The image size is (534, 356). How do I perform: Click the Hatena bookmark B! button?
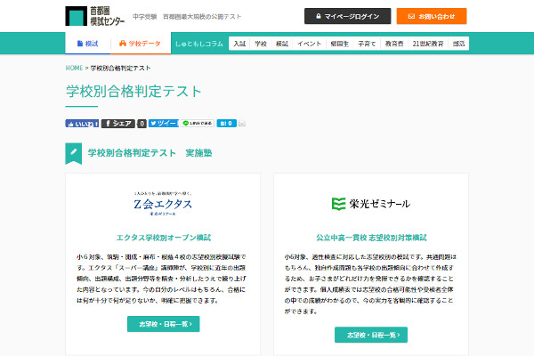point(226,124)
